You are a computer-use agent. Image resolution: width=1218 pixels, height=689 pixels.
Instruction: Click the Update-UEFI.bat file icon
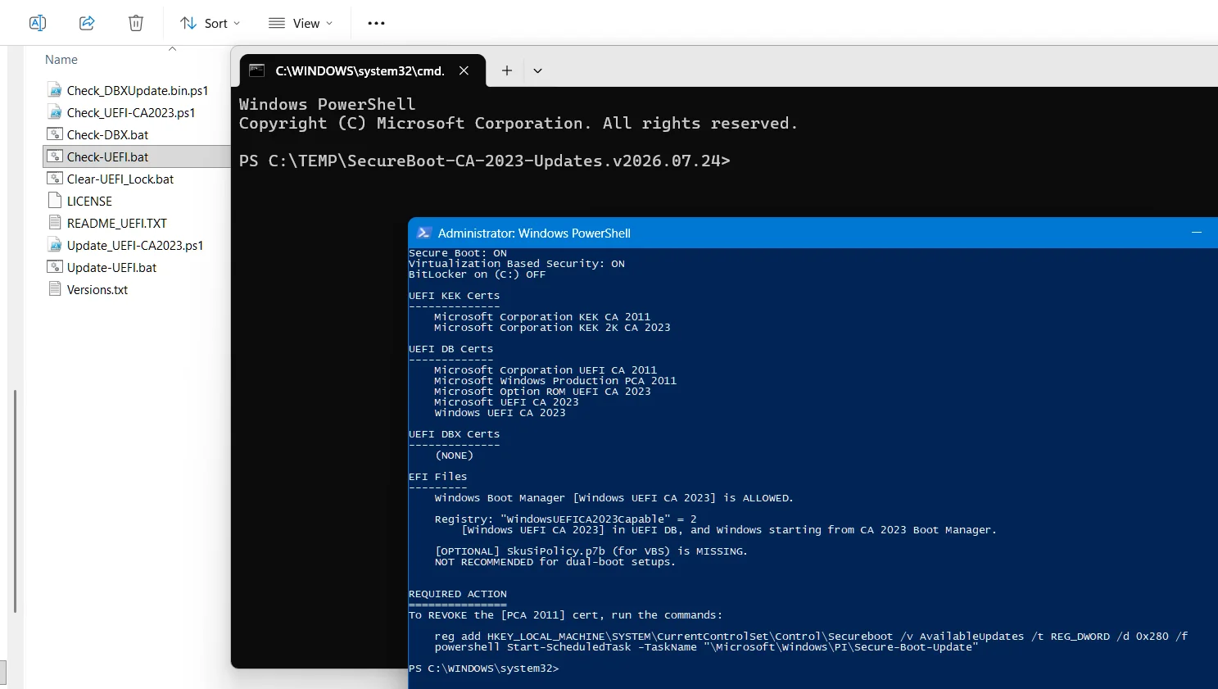pyautogui.click(x=55, y=267)
